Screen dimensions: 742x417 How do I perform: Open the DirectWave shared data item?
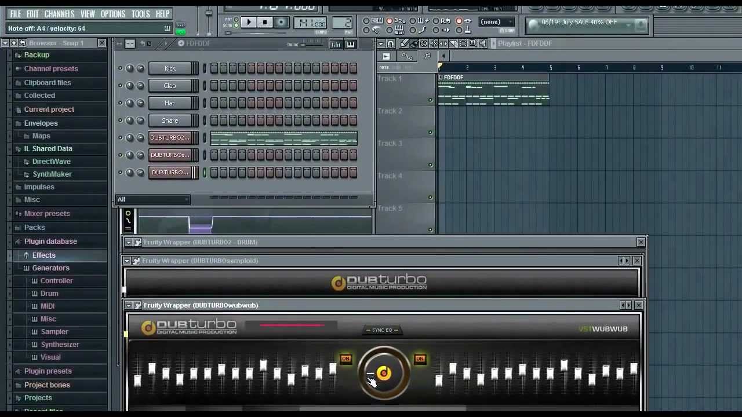[51, 162]
